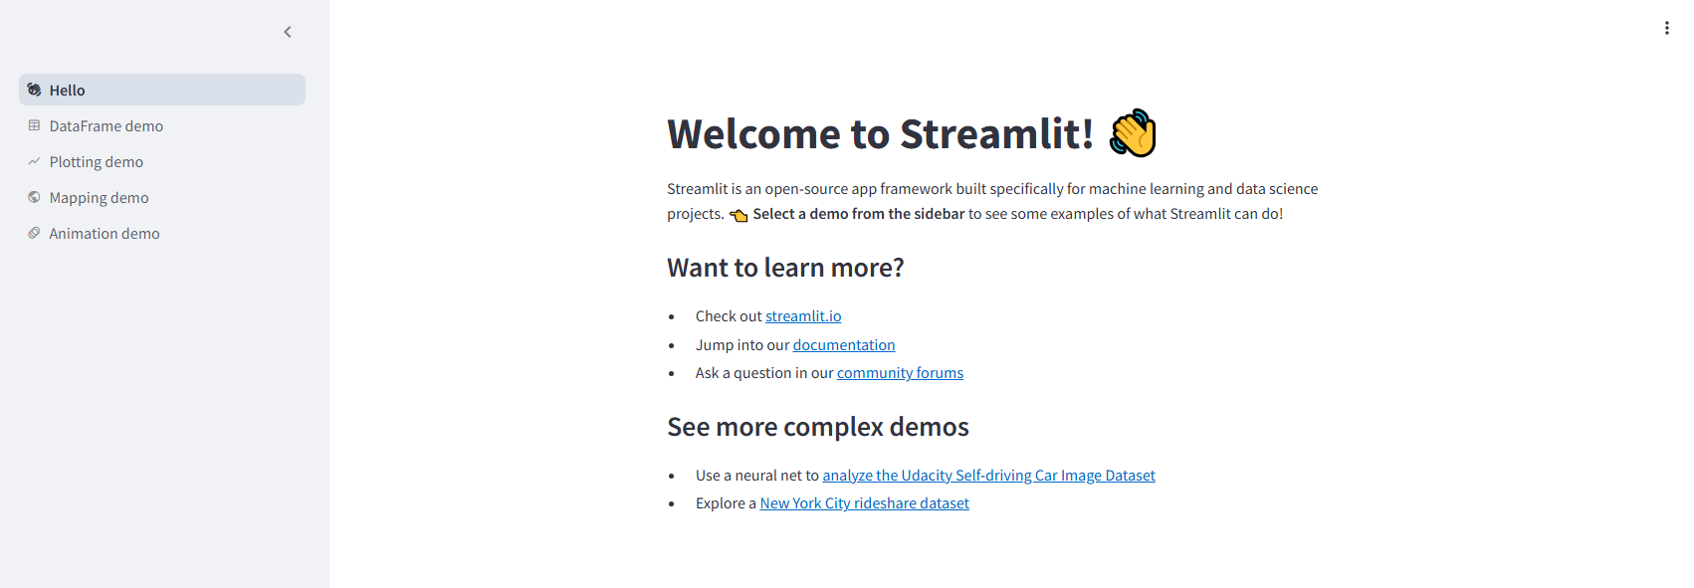This screenshot has width=1694, height=588.
Task: Collapse the sidebar with the chevron arrow
Action: point(288,32)
